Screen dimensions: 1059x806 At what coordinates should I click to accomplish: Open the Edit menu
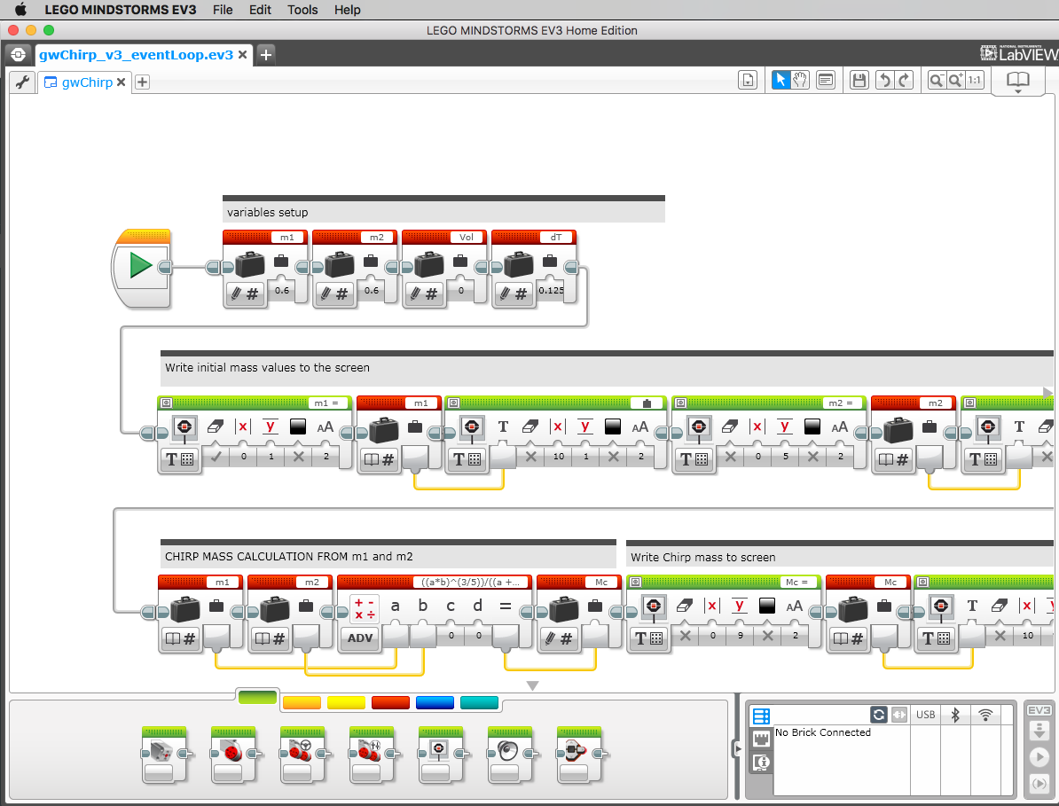click(x=260, y=10)
